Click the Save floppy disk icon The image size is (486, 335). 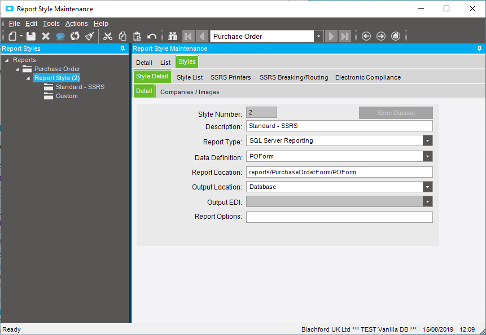pos(31,36)
